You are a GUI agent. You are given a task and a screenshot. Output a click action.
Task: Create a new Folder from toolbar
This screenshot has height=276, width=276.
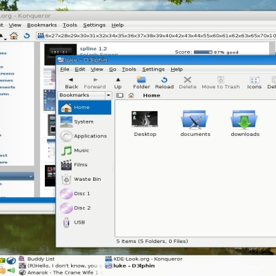pyautogui.click(x=141, y=83)
